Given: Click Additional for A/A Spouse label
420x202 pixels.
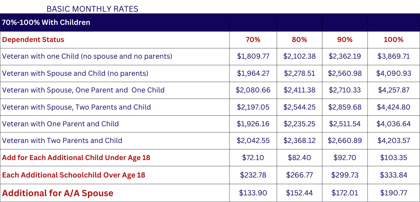Looking at the screenshot, I should click(x=58, y=193).
